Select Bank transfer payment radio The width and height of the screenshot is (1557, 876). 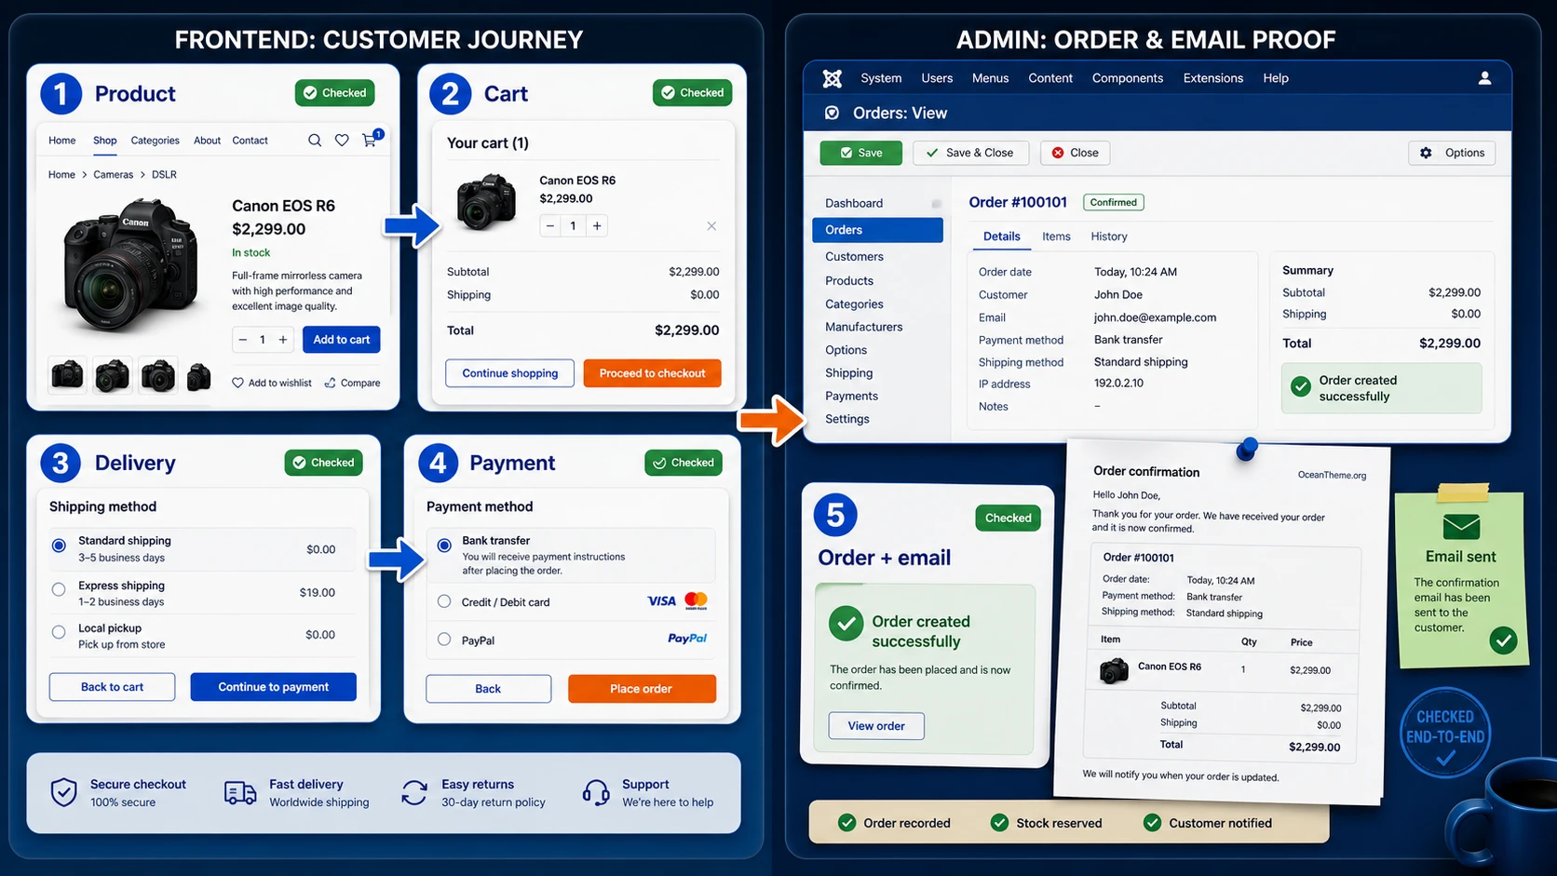[x=444, y=546]
